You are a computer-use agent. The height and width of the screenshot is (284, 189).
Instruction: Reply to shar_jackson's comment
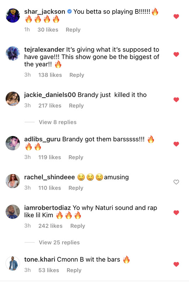click(73, 30)
